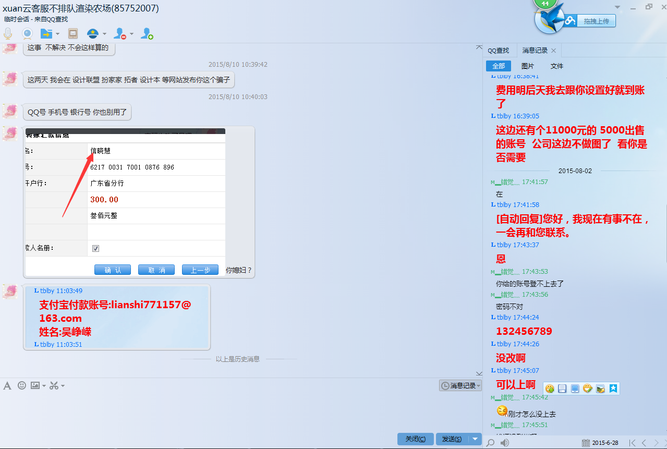The width and height of the screenshot is (667, 449).
Task: Collapse chat area with top chevron arrow
Action: pos(479,47)
